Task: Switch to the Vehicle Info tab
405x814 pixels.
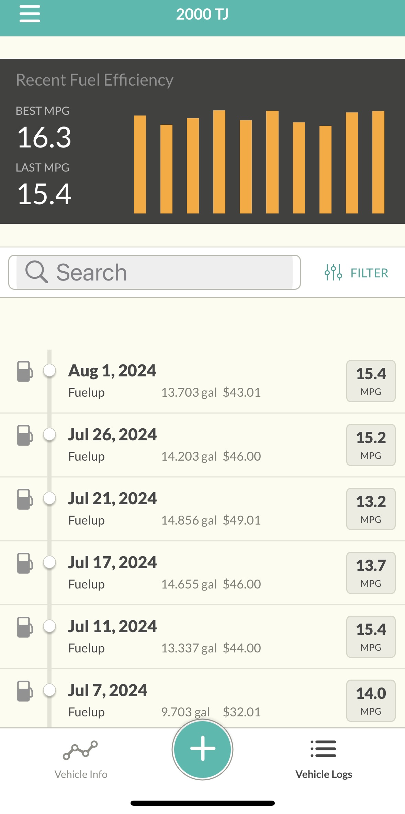Action: pyautogui.click(x=81, y=774)
